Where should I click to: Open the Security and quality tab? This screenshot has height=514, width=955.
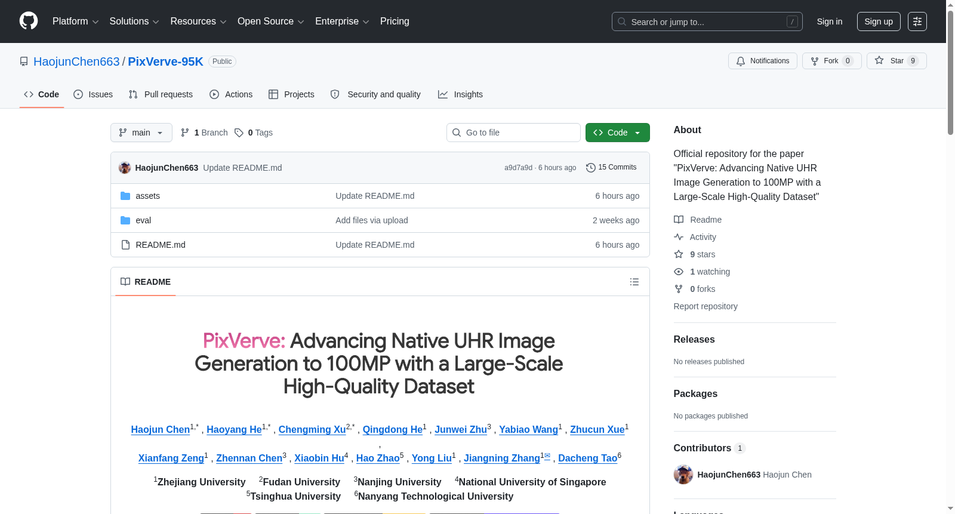(375, 94)
